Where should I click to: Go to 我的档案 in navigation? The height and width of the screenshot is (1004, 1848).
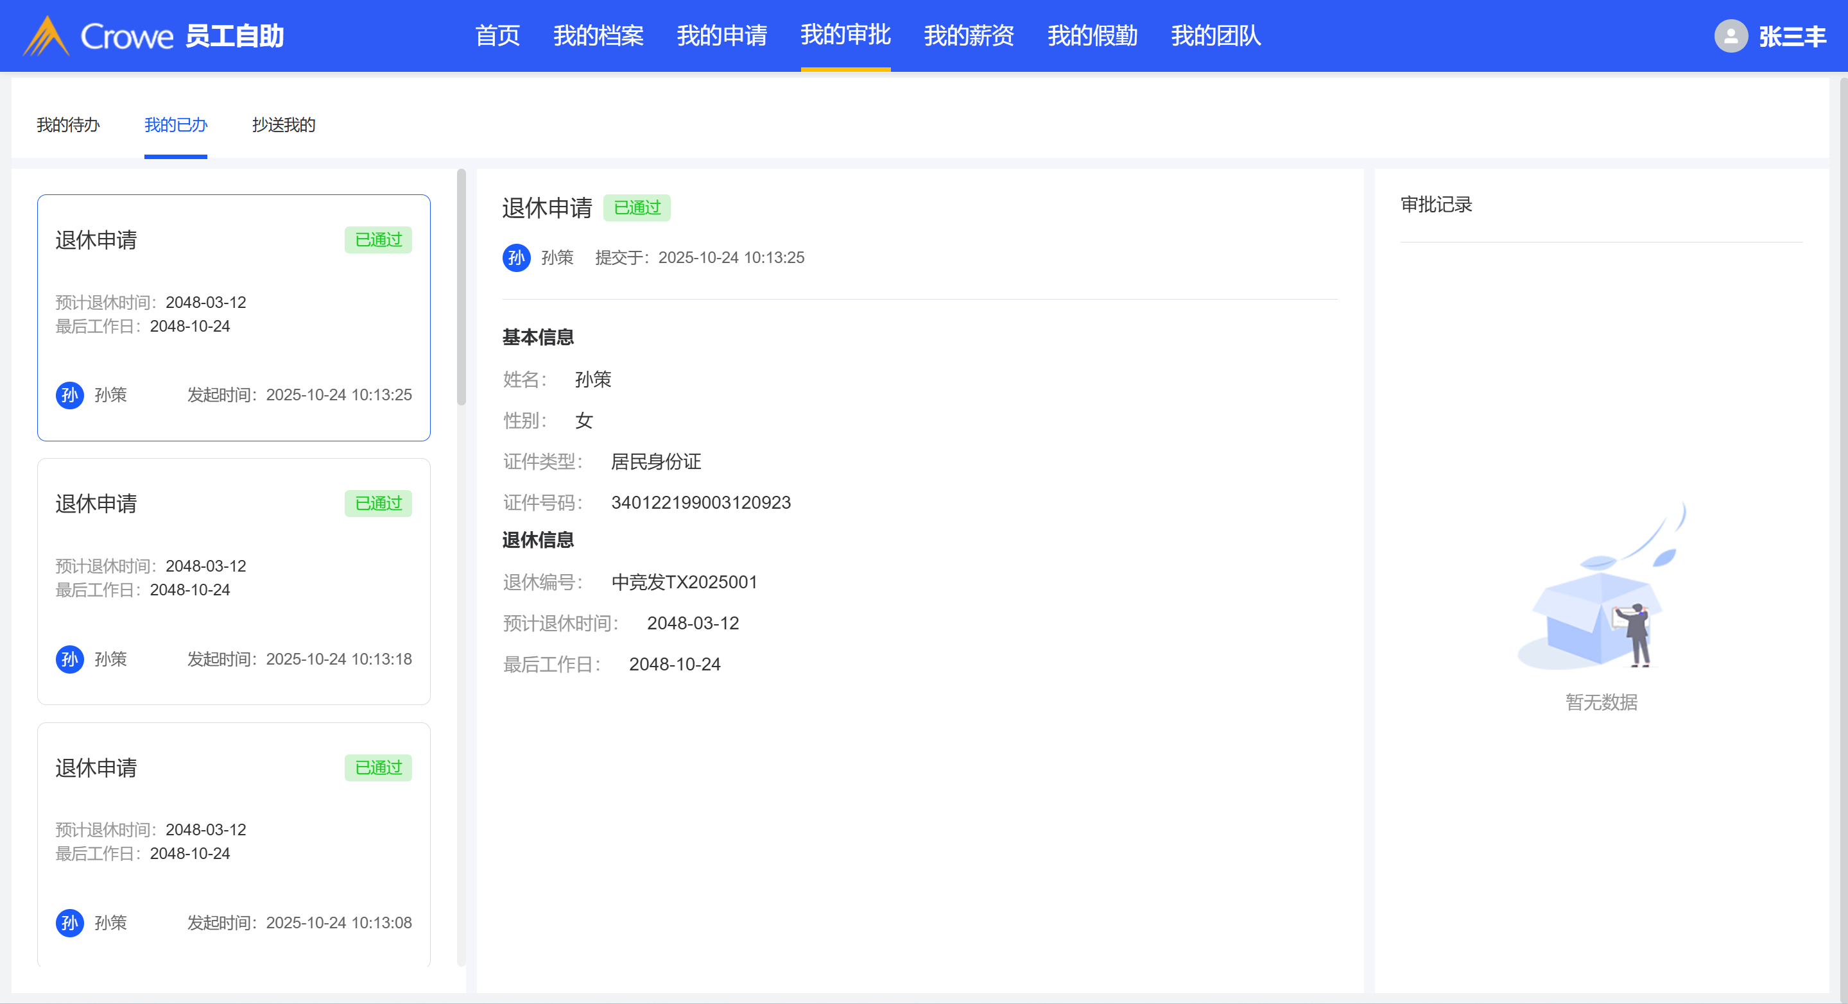point(598,36)
